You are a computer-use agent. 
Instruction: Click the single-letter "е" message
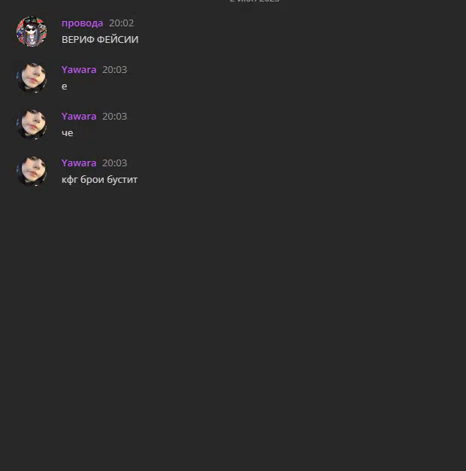tap(64, 87)
